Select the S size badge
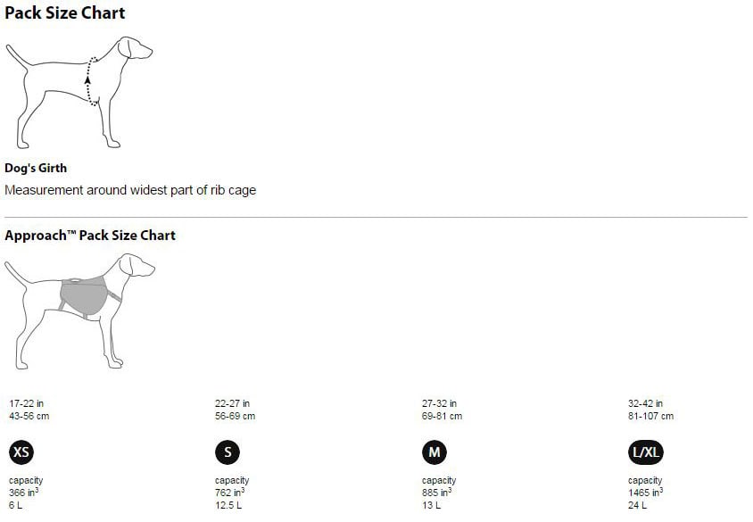 (228, 452)
